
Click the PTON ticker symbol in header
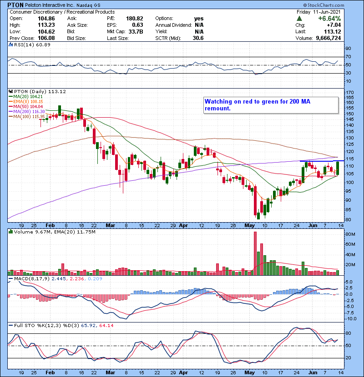[15, 5]
